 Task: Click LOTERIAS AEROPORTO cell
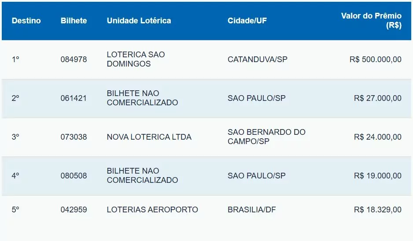point(152,210)
